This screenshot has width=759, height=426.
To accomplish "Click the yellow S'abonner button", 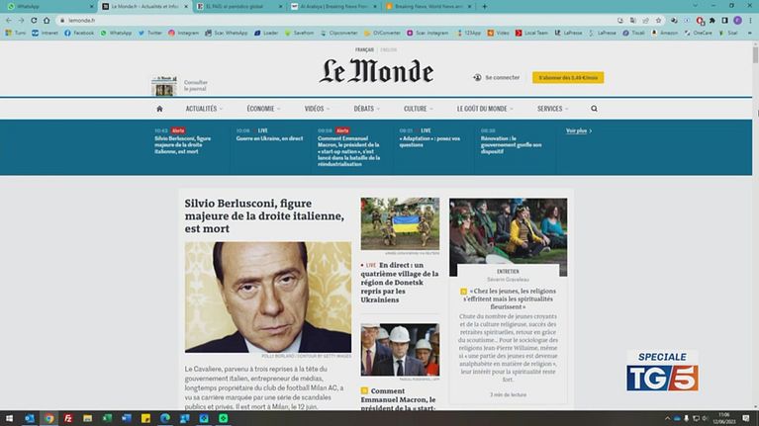I will pos(567,77).
